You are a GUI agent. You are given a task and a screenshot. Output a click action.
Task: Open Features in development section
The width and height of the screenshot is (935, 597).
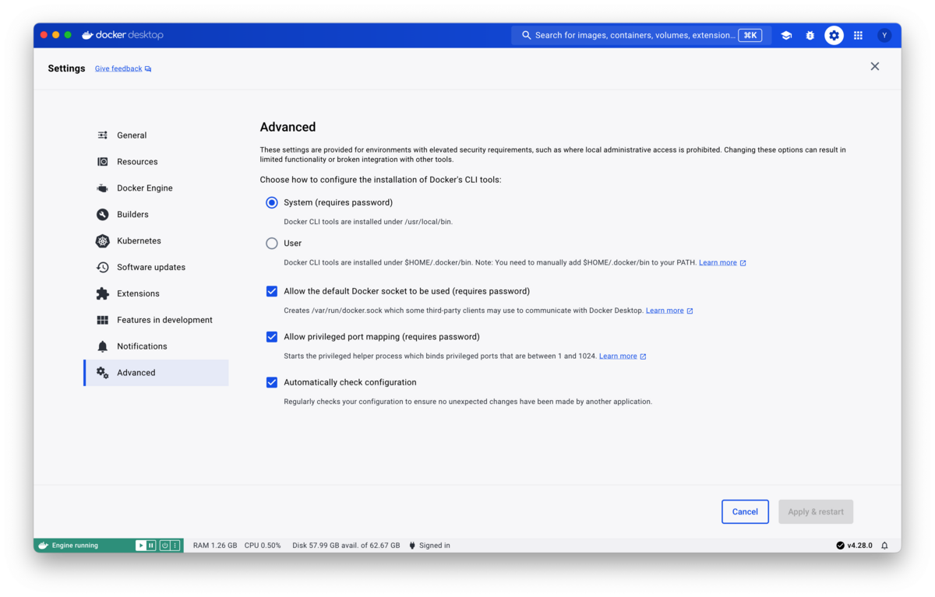tap(156, 320)
